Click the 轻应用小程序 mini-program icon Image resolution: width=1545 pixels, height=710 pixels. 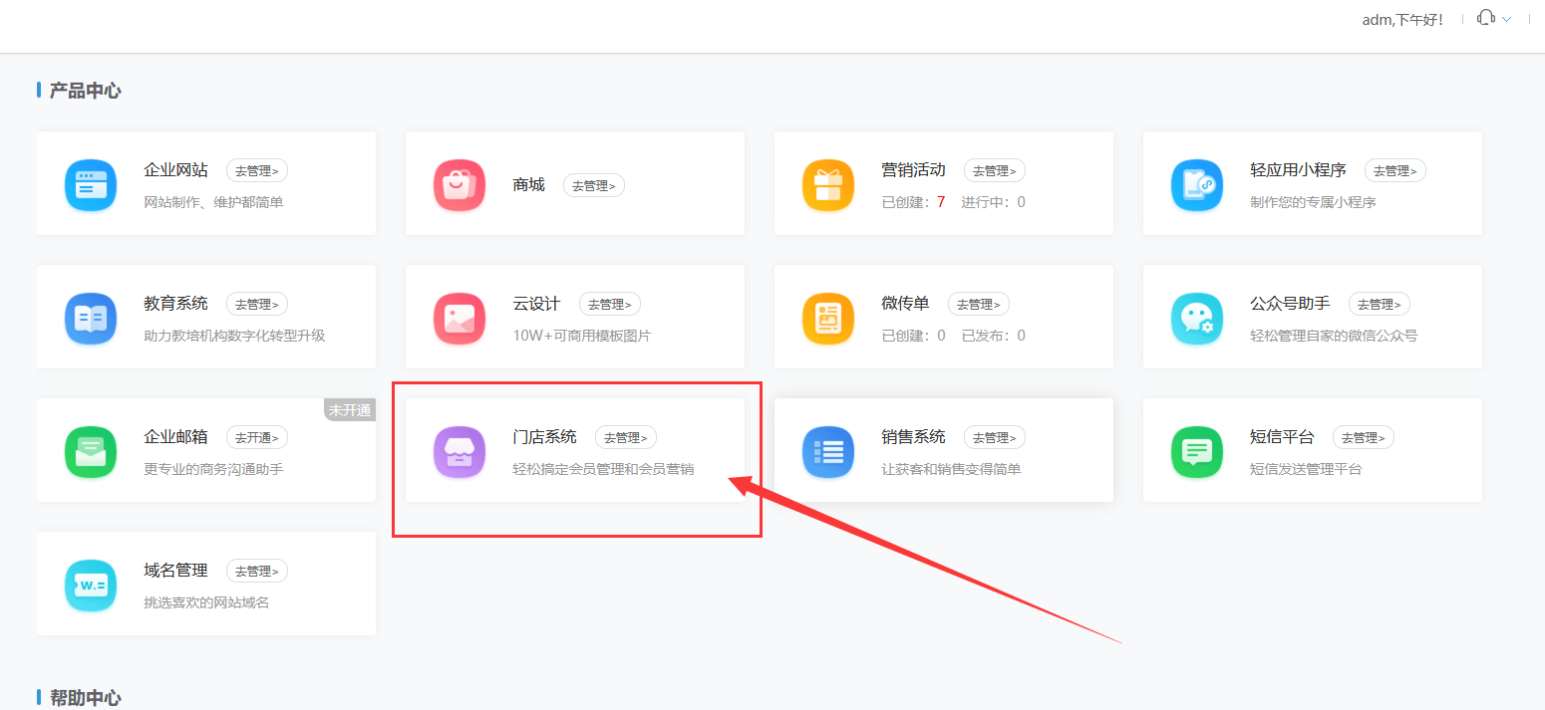pyautogui.click(x=1197, y=184)
